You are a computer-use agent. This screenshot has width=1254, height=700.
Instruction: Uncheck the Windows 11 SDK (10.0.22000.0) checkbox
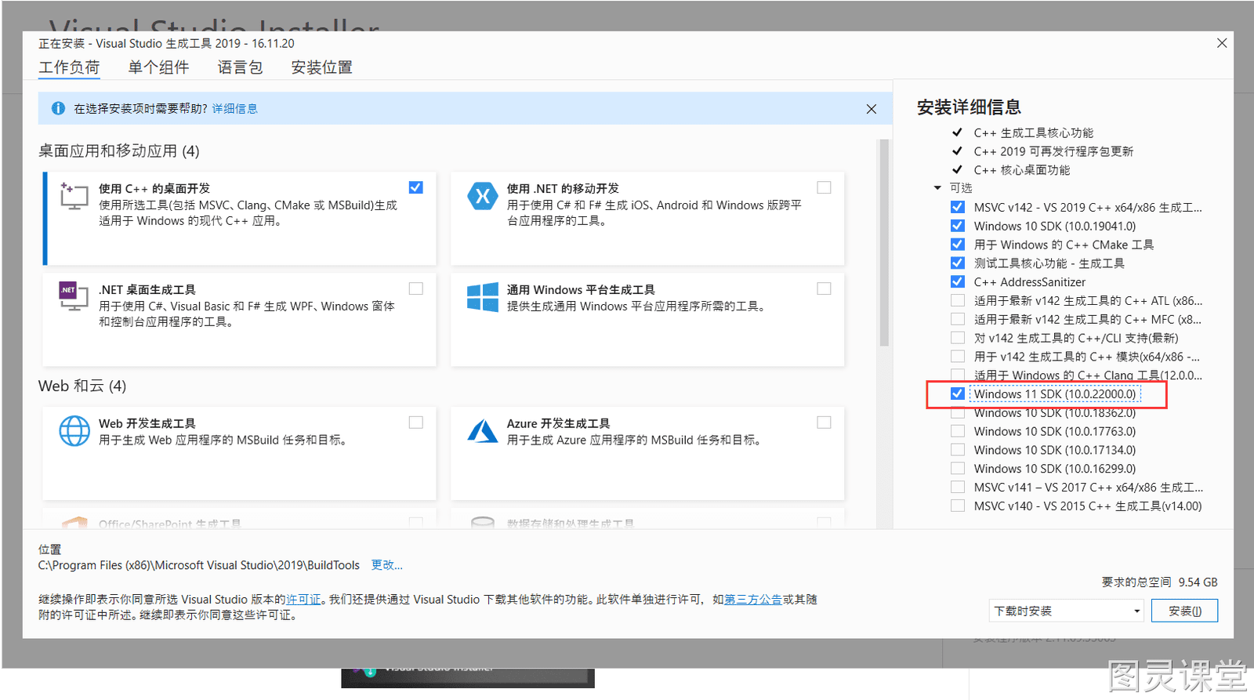[957, 394]
